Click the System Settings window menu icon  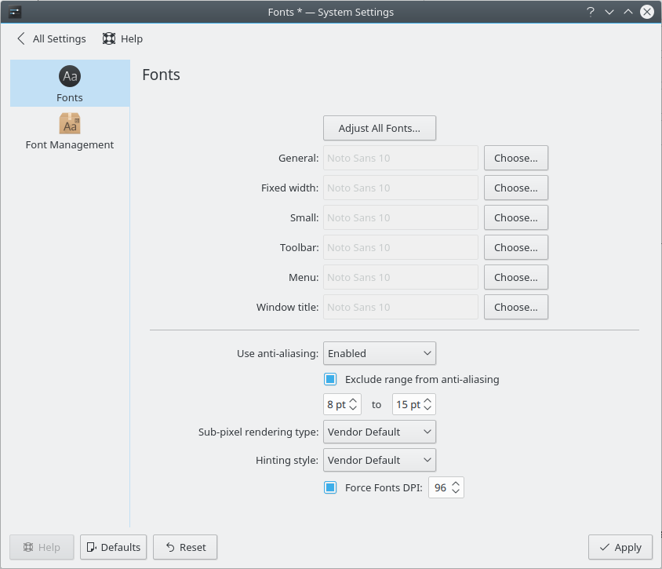(14, 12)
